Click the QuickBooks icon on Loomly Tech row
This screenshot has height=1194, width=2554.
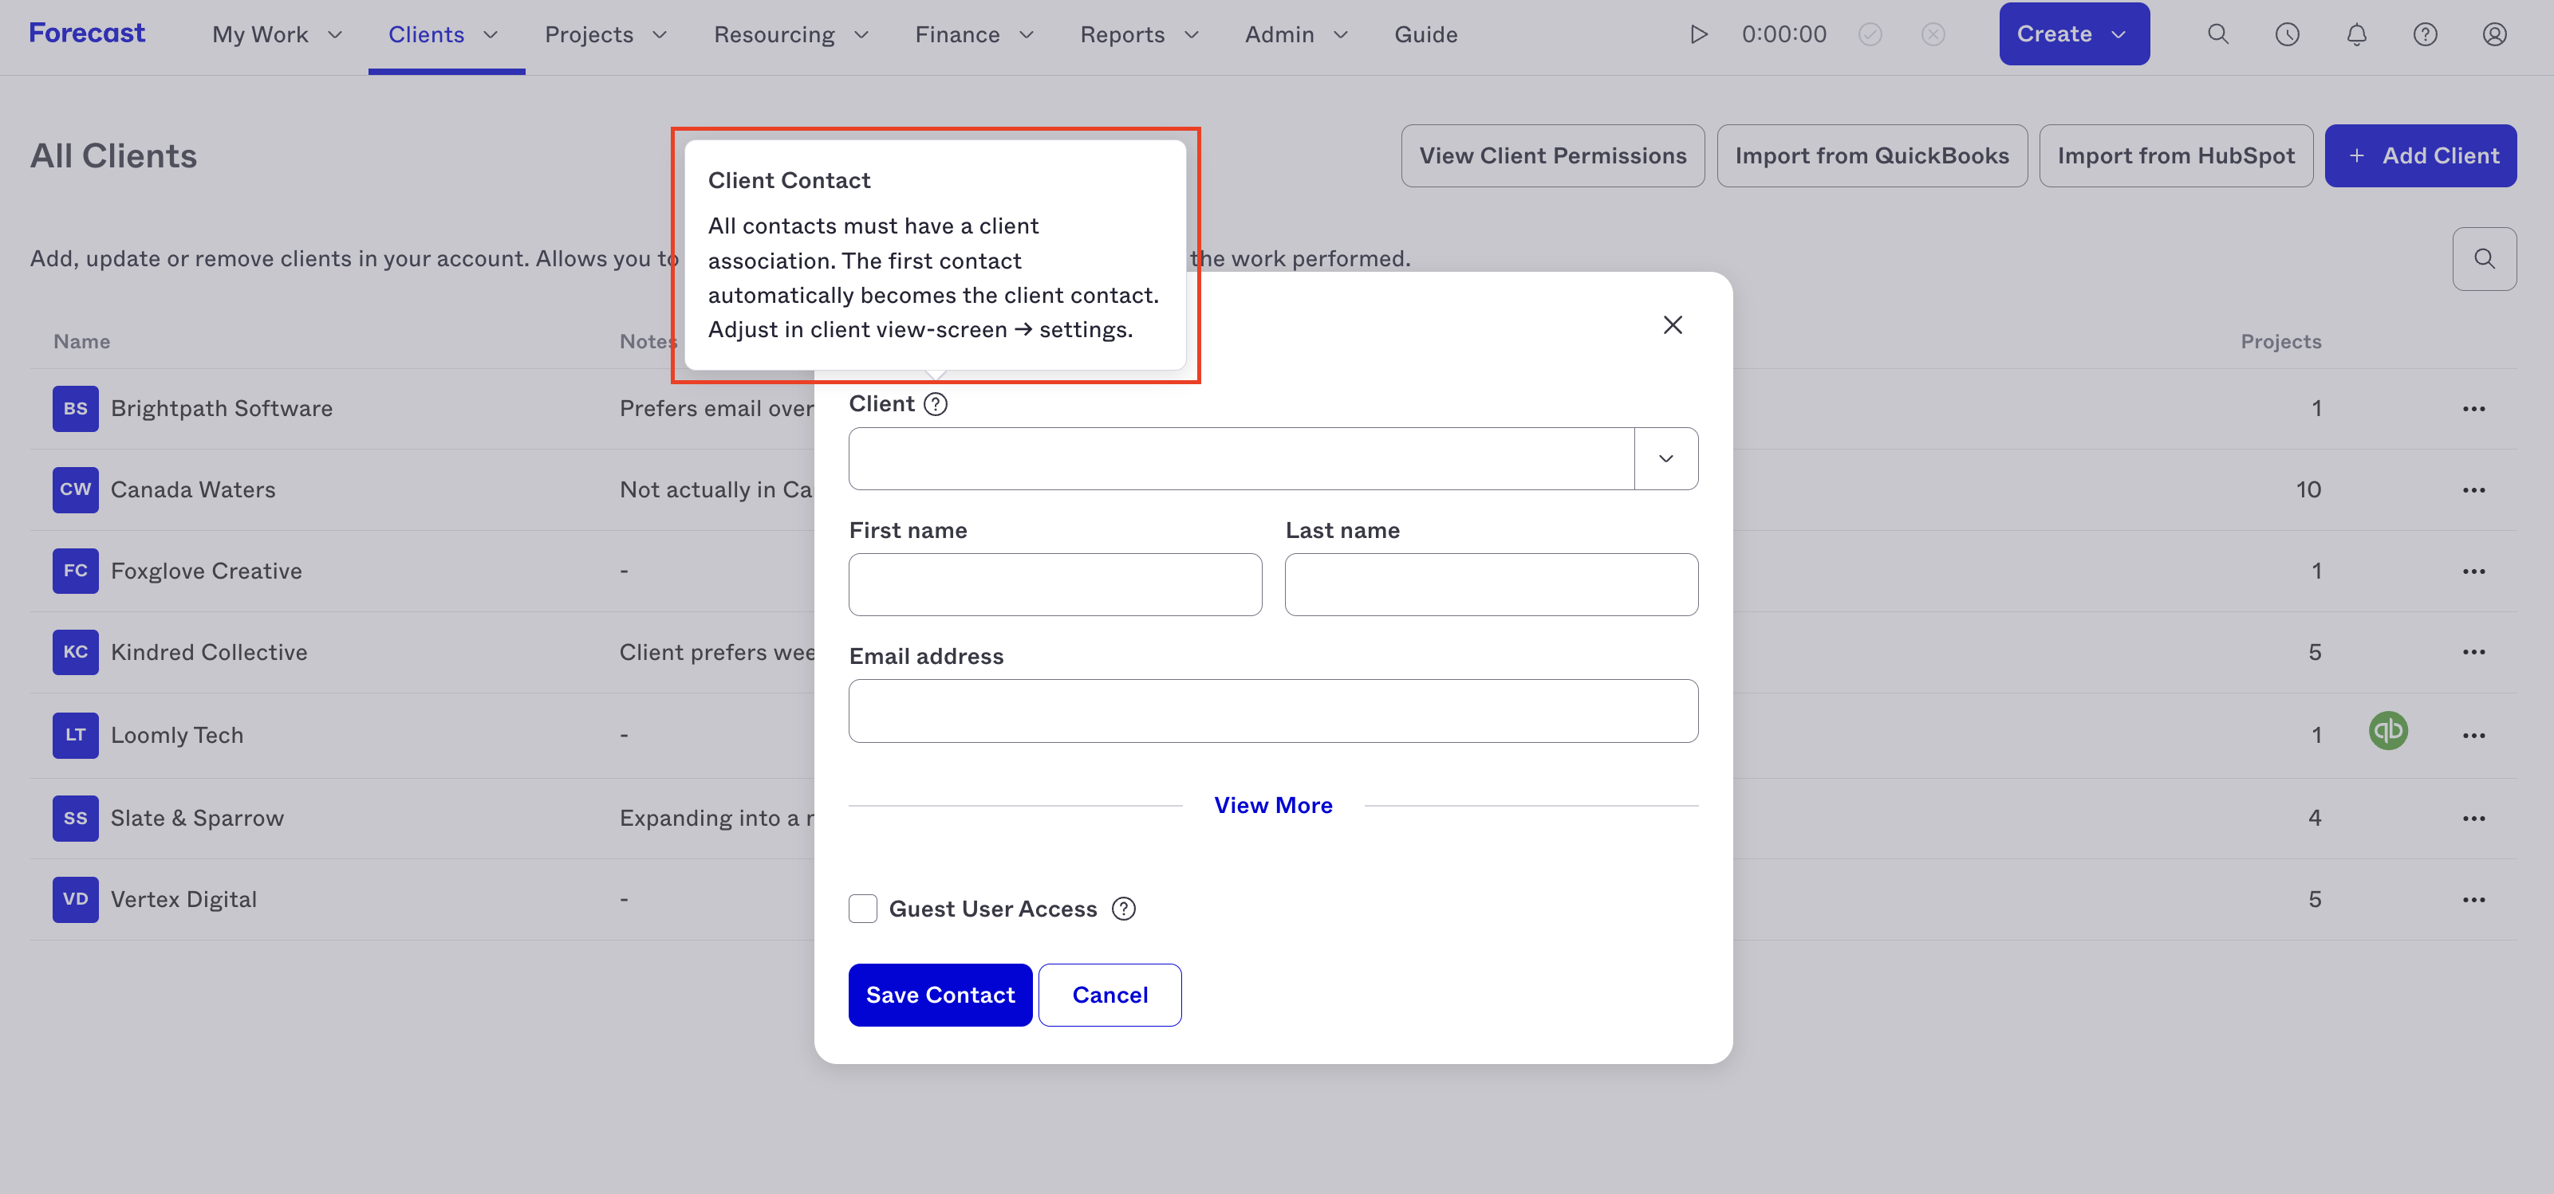[x=2388, y=731]
